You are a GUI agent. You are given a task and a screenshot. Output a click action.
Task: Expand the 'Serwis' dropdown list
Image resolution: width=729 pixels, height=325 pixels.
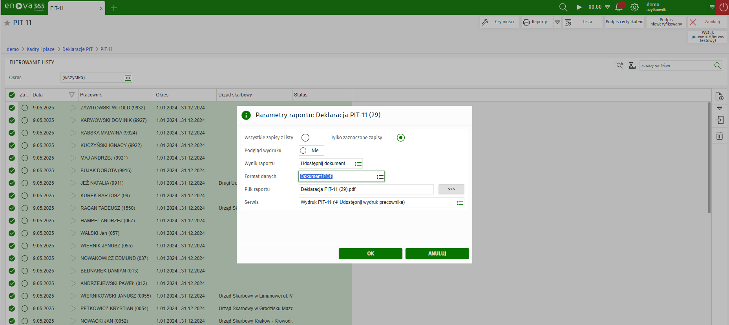[x=460, y=203]
